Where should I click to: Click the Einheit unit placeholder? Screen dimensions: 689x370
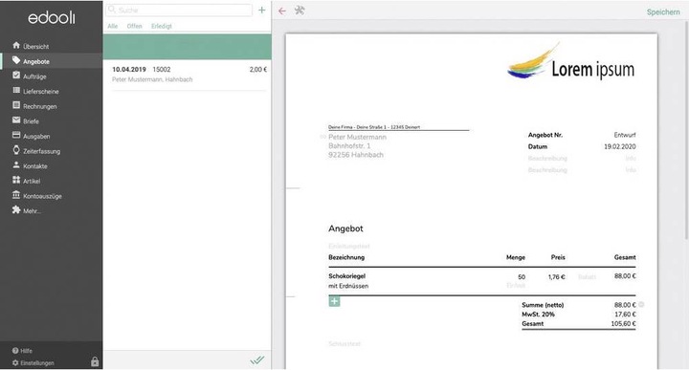pyautogui.click(x=516, y=286)
